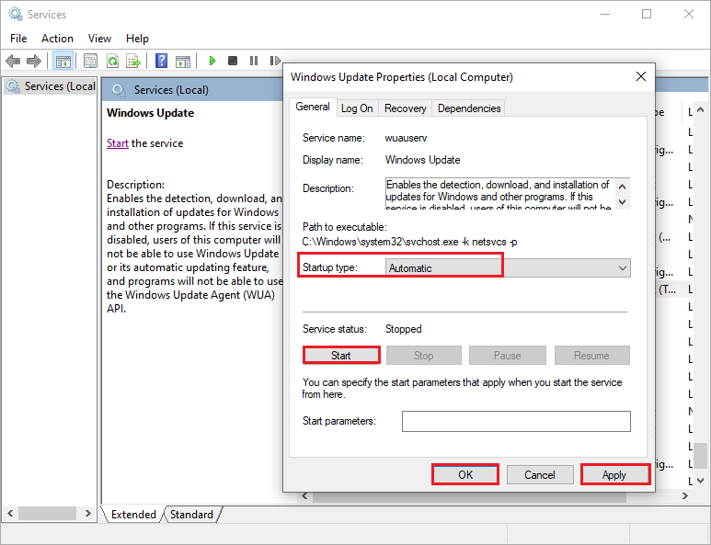The image size is (711, 545).
Task: Open the Startup type dropdown
Action: (x=508, y=267)
